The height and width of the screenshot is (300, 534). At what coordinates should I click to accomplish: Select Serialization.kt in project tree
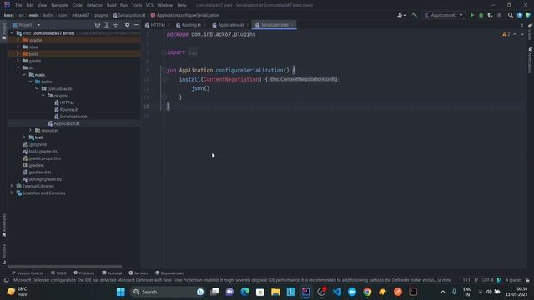[x=73, y=117]
